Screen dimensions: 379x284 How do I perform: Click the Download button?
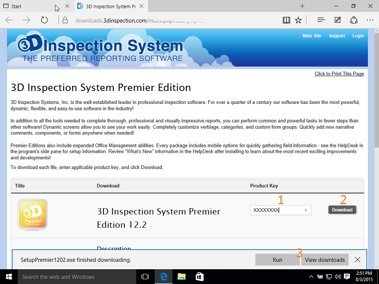(x=342, y=210)
